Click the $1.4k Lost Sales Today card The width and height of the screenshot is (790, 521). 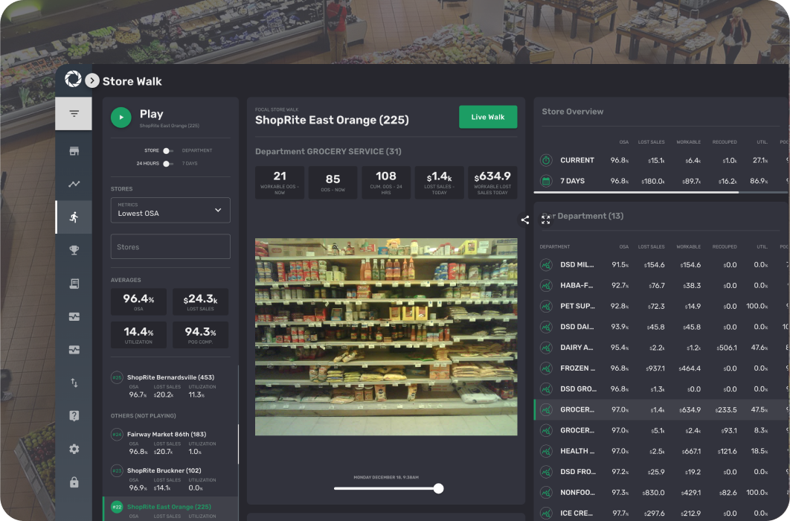(440, 182)
